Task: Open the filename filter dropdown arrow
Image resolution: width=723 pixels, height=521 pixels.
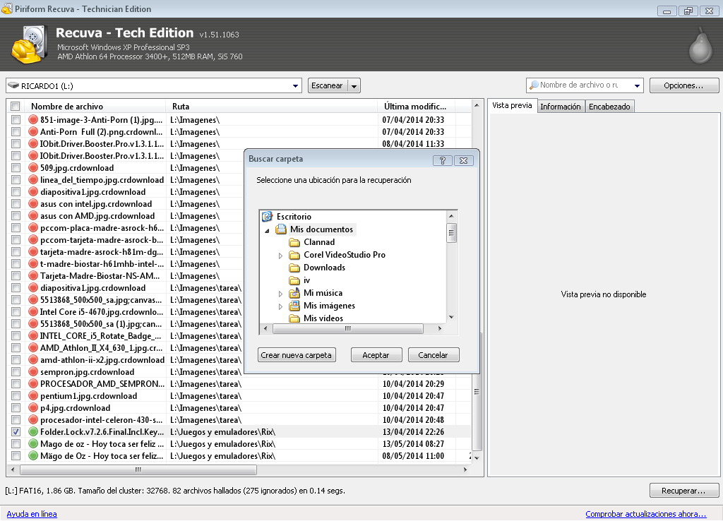Action: 637,85
